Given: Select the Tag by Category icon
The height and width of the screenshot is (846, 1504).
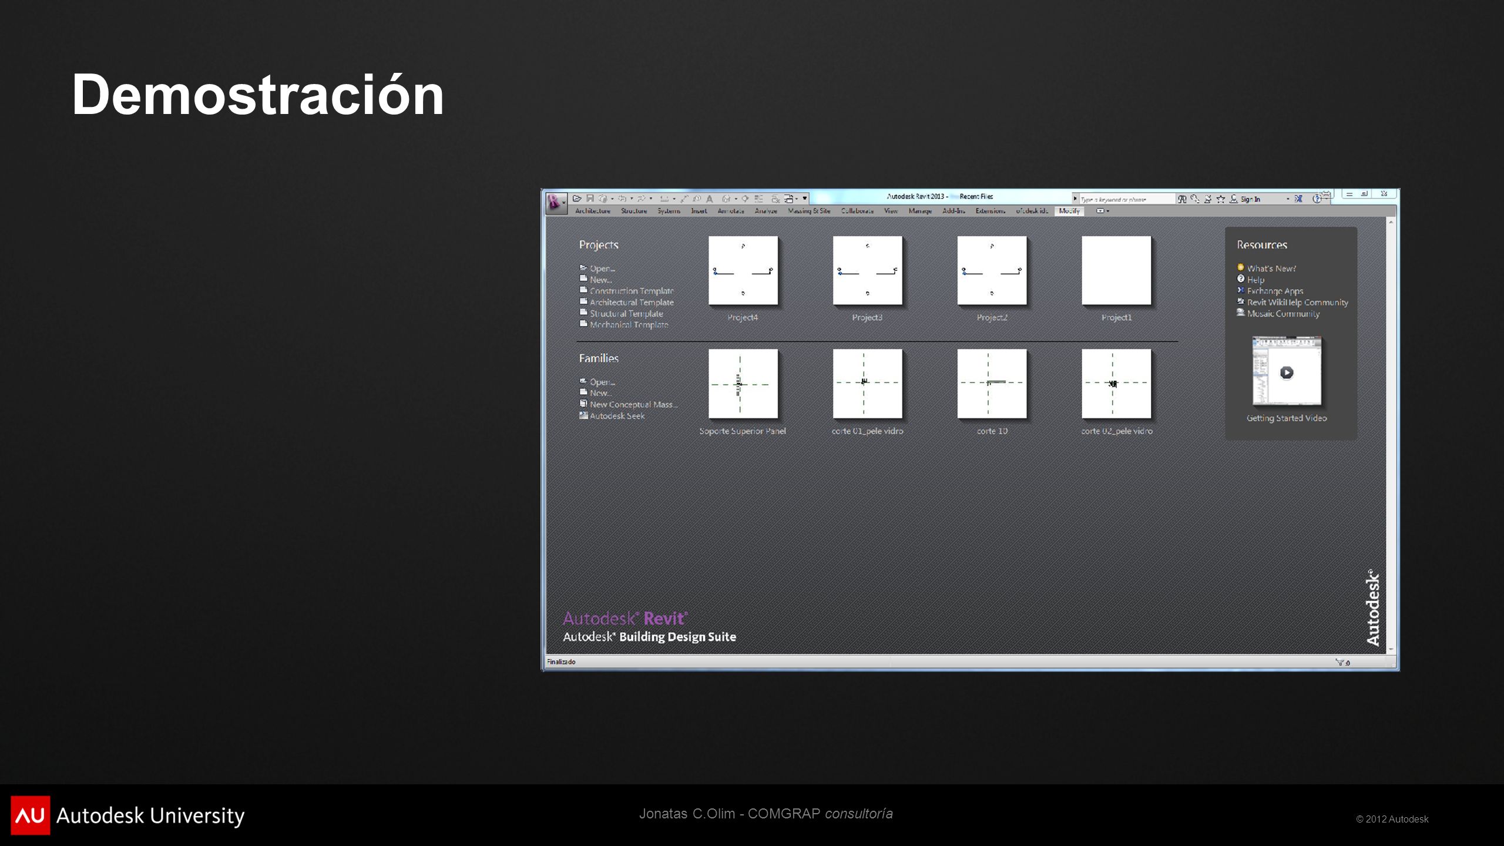Looking at the screenshot, I should point(697,199).
